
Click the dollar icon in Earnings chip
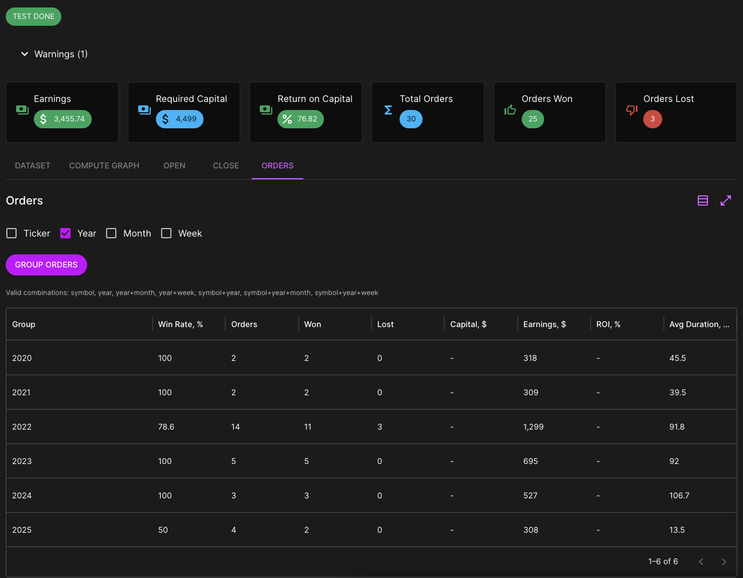pos(44,119)
